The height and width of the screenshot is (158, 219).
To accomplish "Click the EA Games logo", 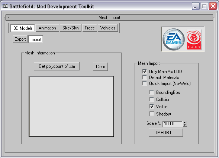I will (174, 39).
